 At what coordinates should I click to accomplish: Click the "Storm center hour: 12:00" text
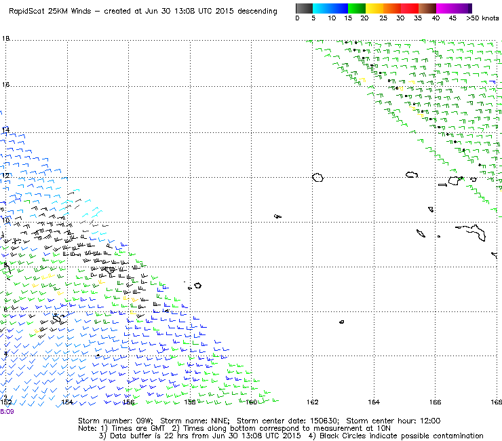point(393,421)
